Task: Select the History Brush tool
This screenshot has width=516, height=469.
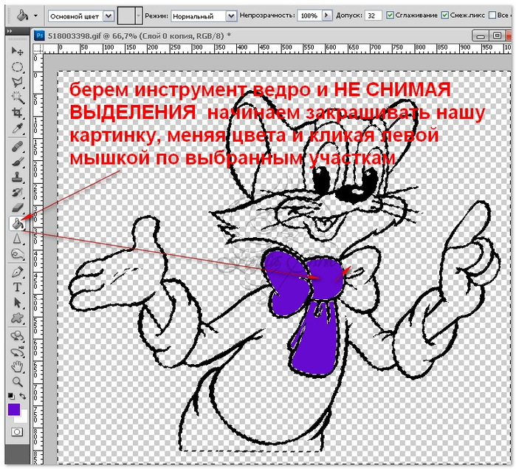Action: pyautogui.click(x=17, y=192)
